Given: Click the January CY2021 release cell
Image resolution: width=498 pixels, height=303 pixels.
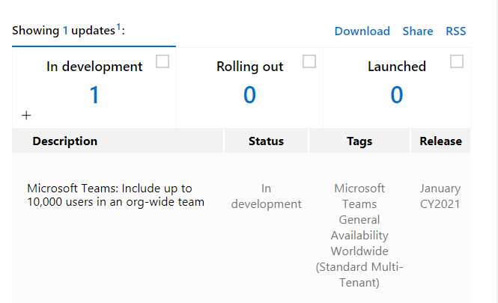Looking at the screenshot, I should click(440, 196).
